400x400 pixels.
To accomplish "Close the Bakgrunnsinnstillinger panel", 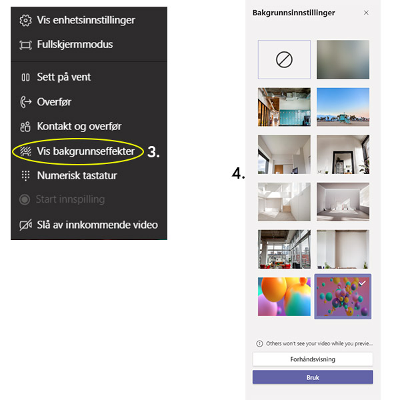I will point(366,13).
